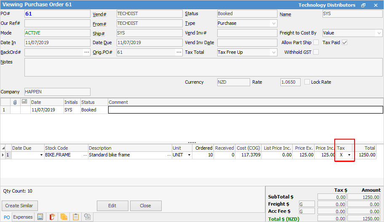Click the paperclip attachment column icon
The width and height of the screenshot is (384, 222).
point(15,102)
